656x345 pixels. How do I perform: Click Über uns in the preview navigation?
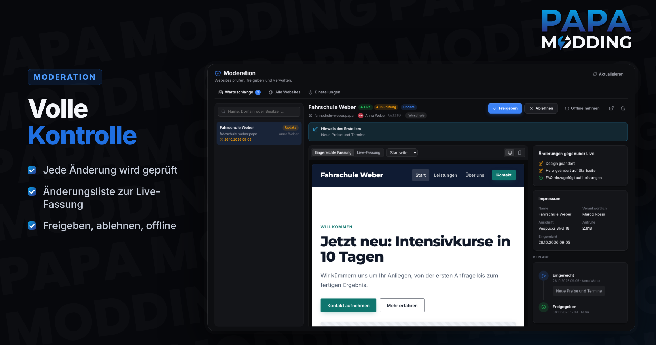[475, 175]
